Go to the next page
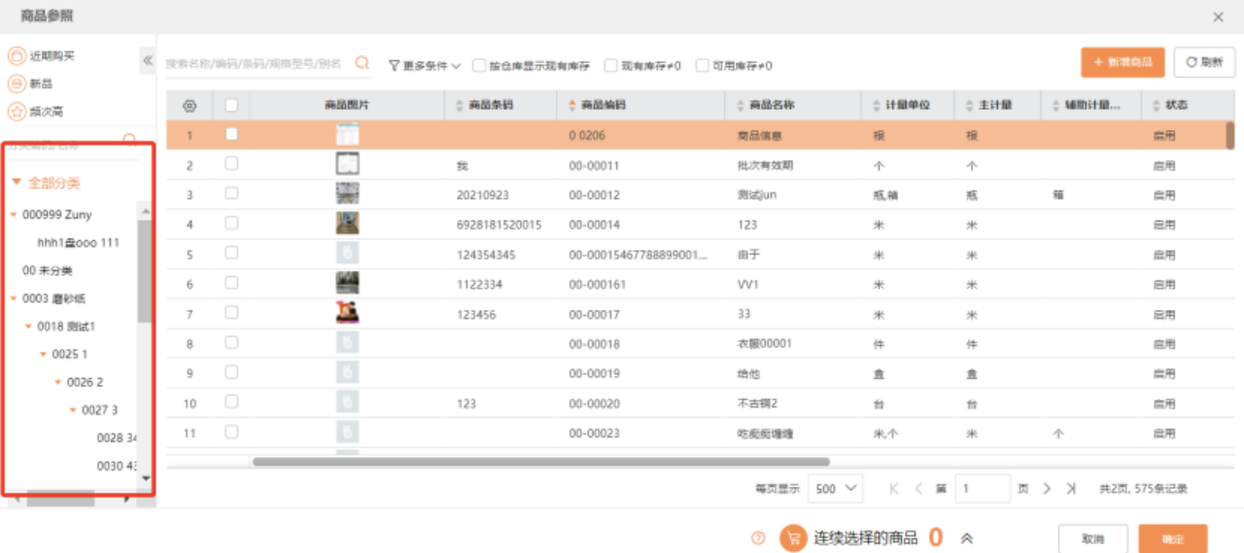The image size is (1244, 553). [x=1047, y=489]
